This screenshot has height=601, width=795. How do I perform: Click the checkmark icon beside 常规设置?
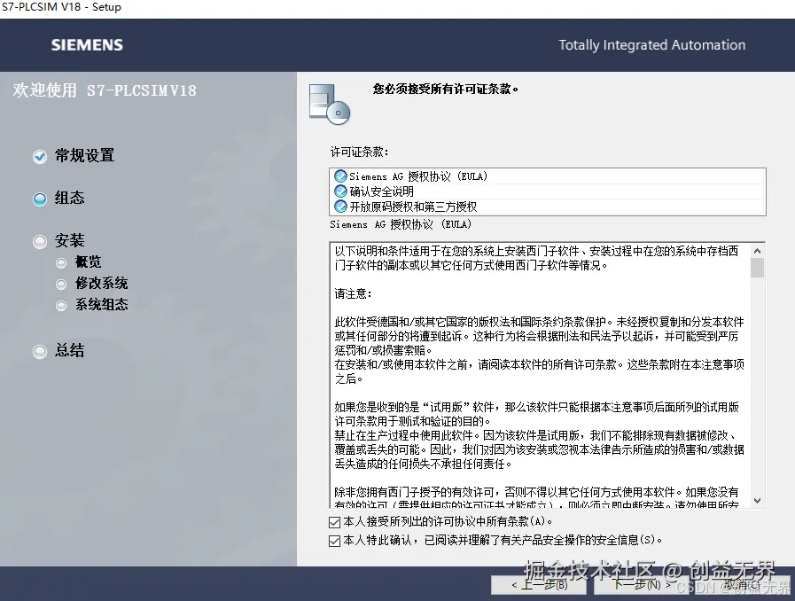click(40, 157)
